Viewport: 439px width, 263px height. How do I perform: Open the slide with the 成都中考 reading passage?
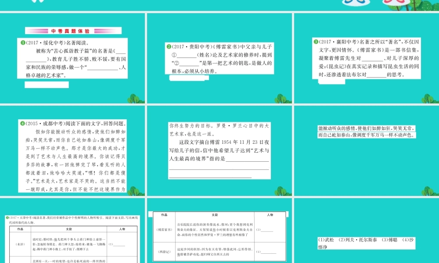72,151
